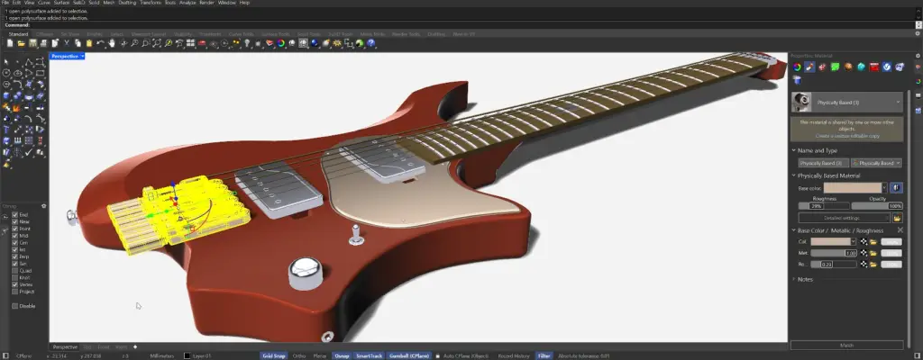This screenshot has width=923, height=360.
Task: Open the Base color dropdown arrow
Action: pyautogui.click(x=885, y=187)
